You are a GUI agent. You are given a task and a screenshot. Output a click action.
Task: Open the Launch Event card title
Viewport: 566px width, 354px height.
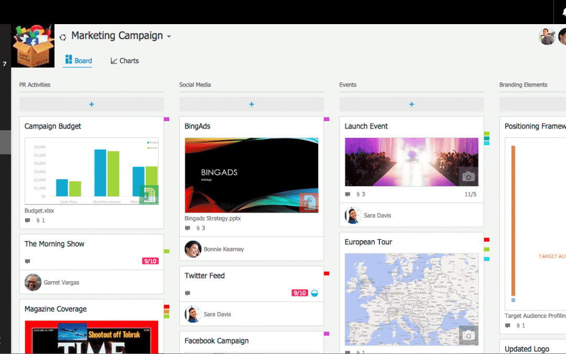pos(366,126)
